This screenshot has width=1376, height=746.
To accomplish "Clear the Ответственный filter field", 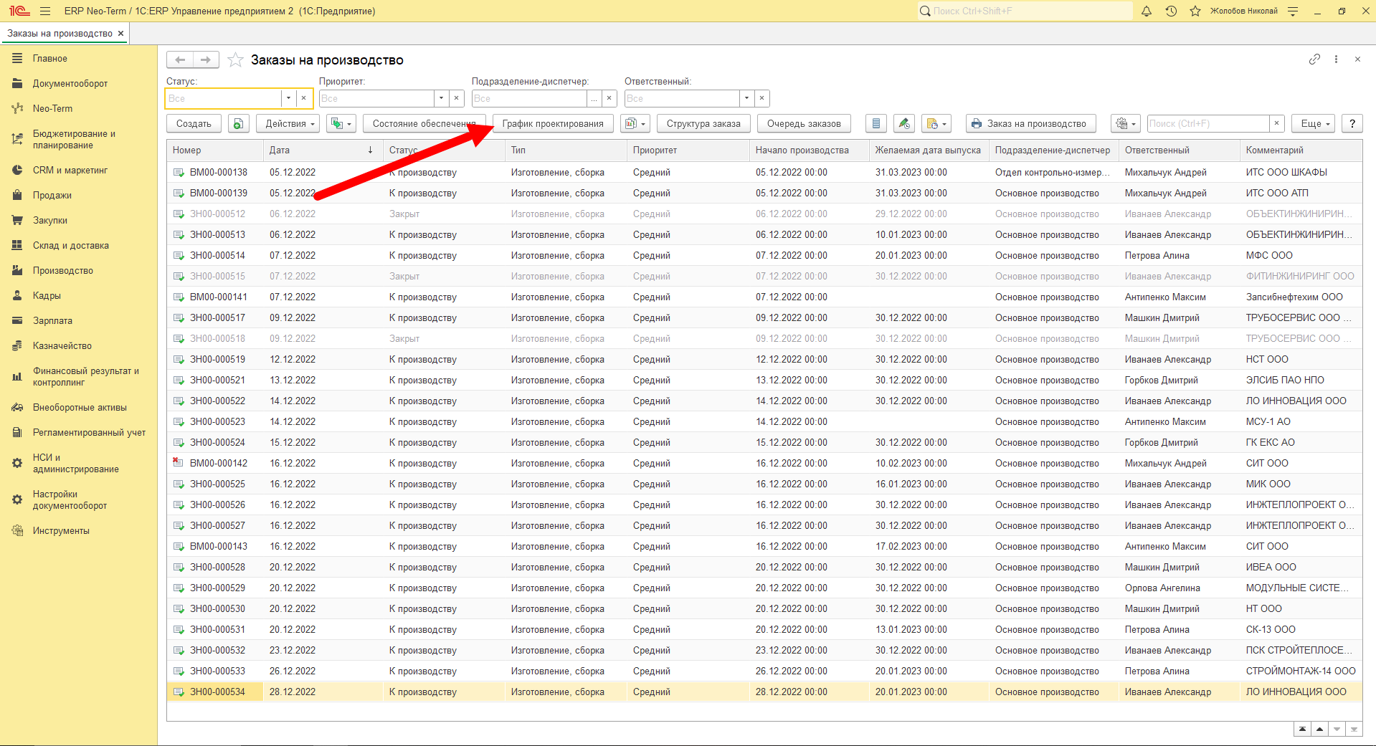I will [x=762, y=98].
